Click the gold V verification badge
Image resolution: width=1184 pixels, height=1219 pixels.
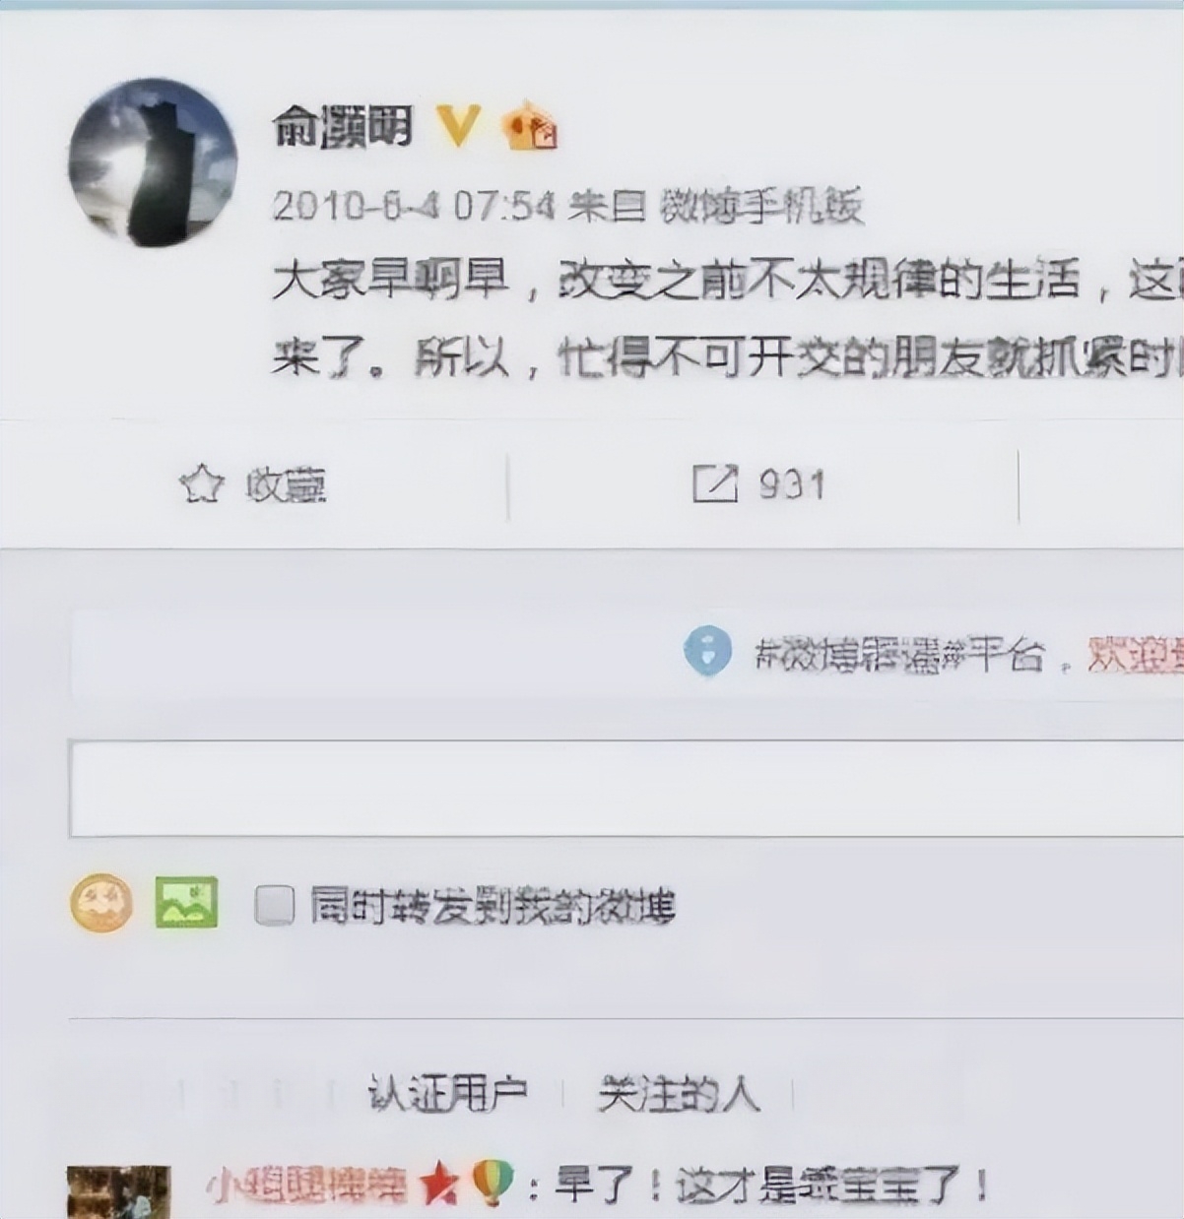(x=457, y=126)
